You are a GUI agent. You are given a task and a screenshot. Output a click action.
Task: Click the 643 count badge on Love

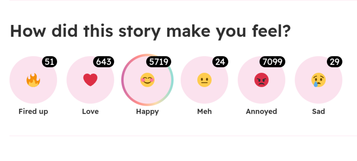point(103,62)
